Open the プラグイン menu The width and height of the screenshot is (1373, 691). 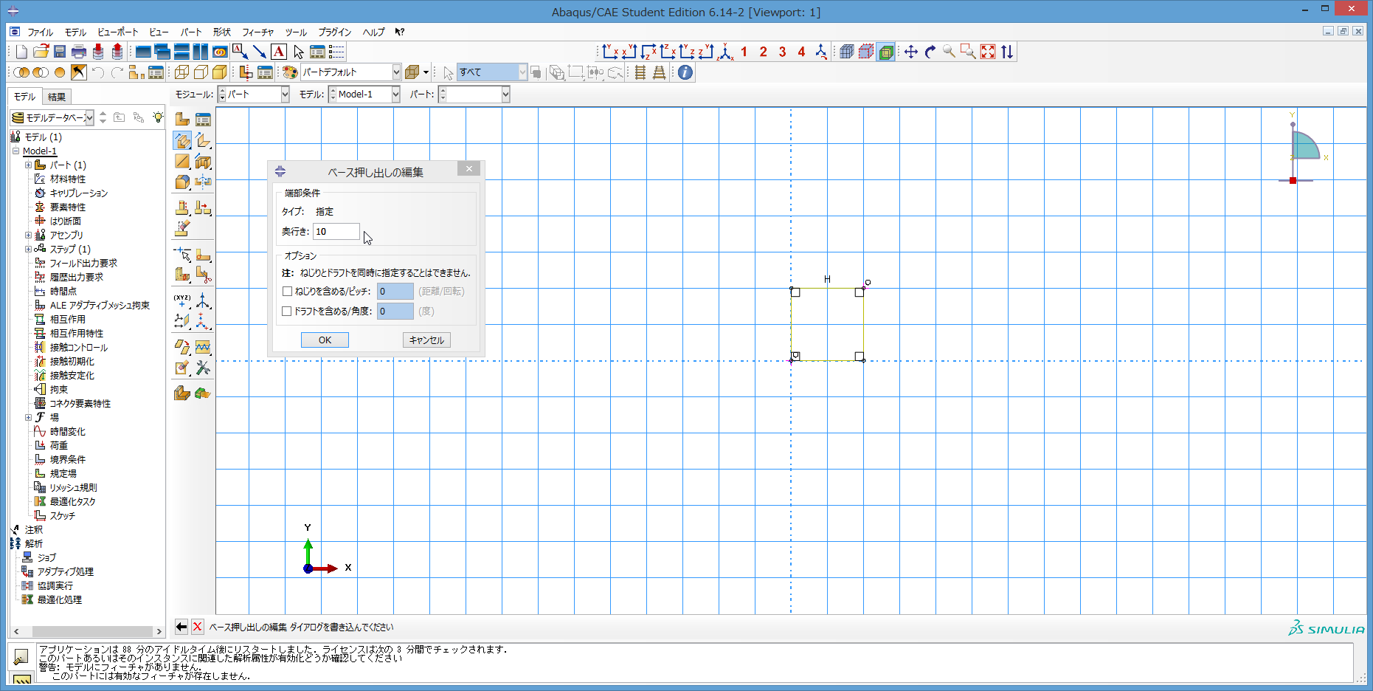pyautogui.click(x=335, y=32)
